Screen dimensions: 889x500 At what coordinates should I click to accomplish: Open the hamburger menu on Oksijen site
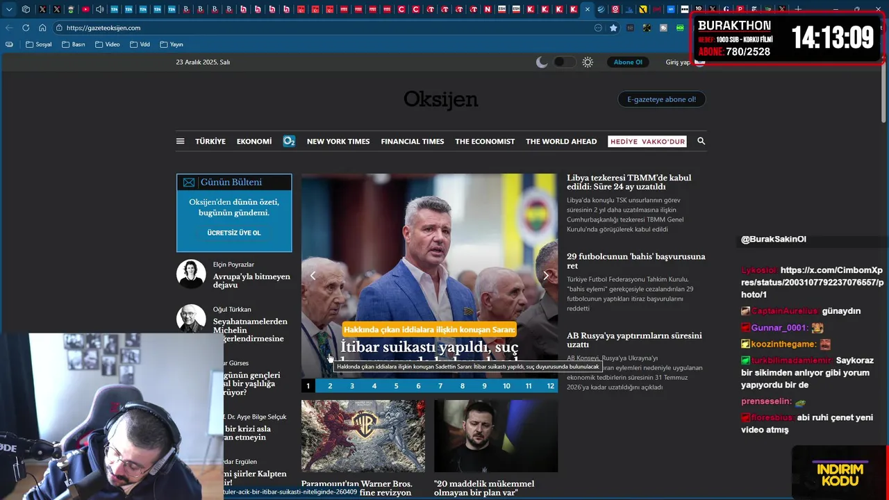(x=181, y=141)
